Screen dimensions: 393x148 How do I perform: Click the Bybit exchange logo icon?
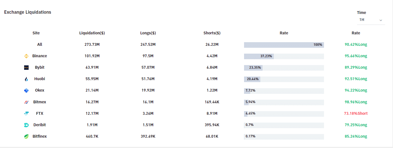click(x=26, y=68)
